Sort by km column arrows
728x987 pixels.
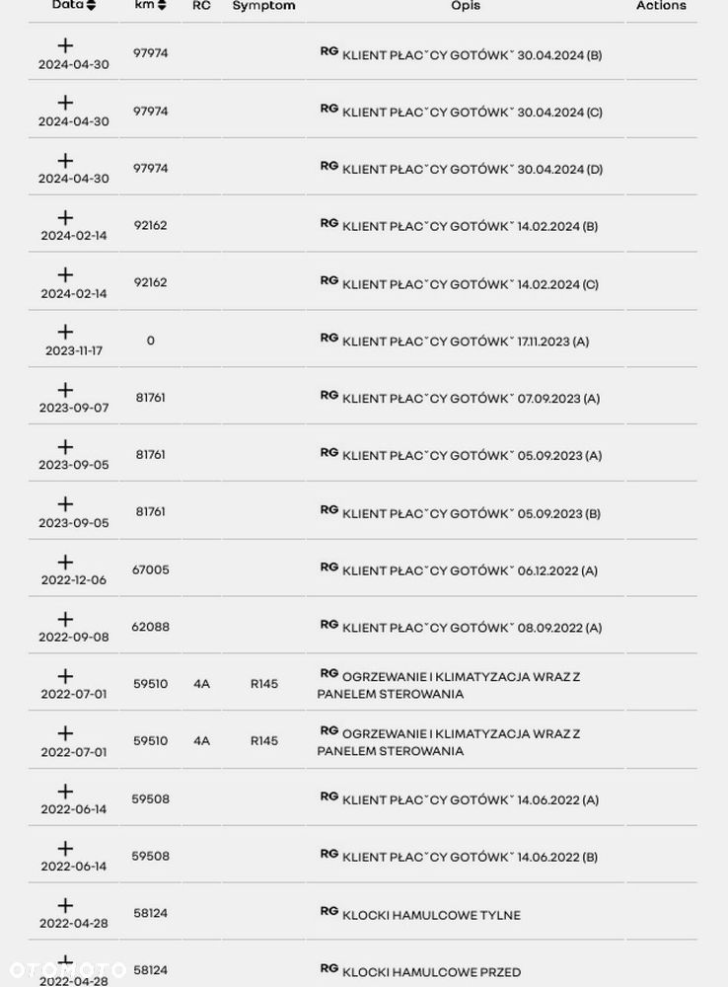162,5
